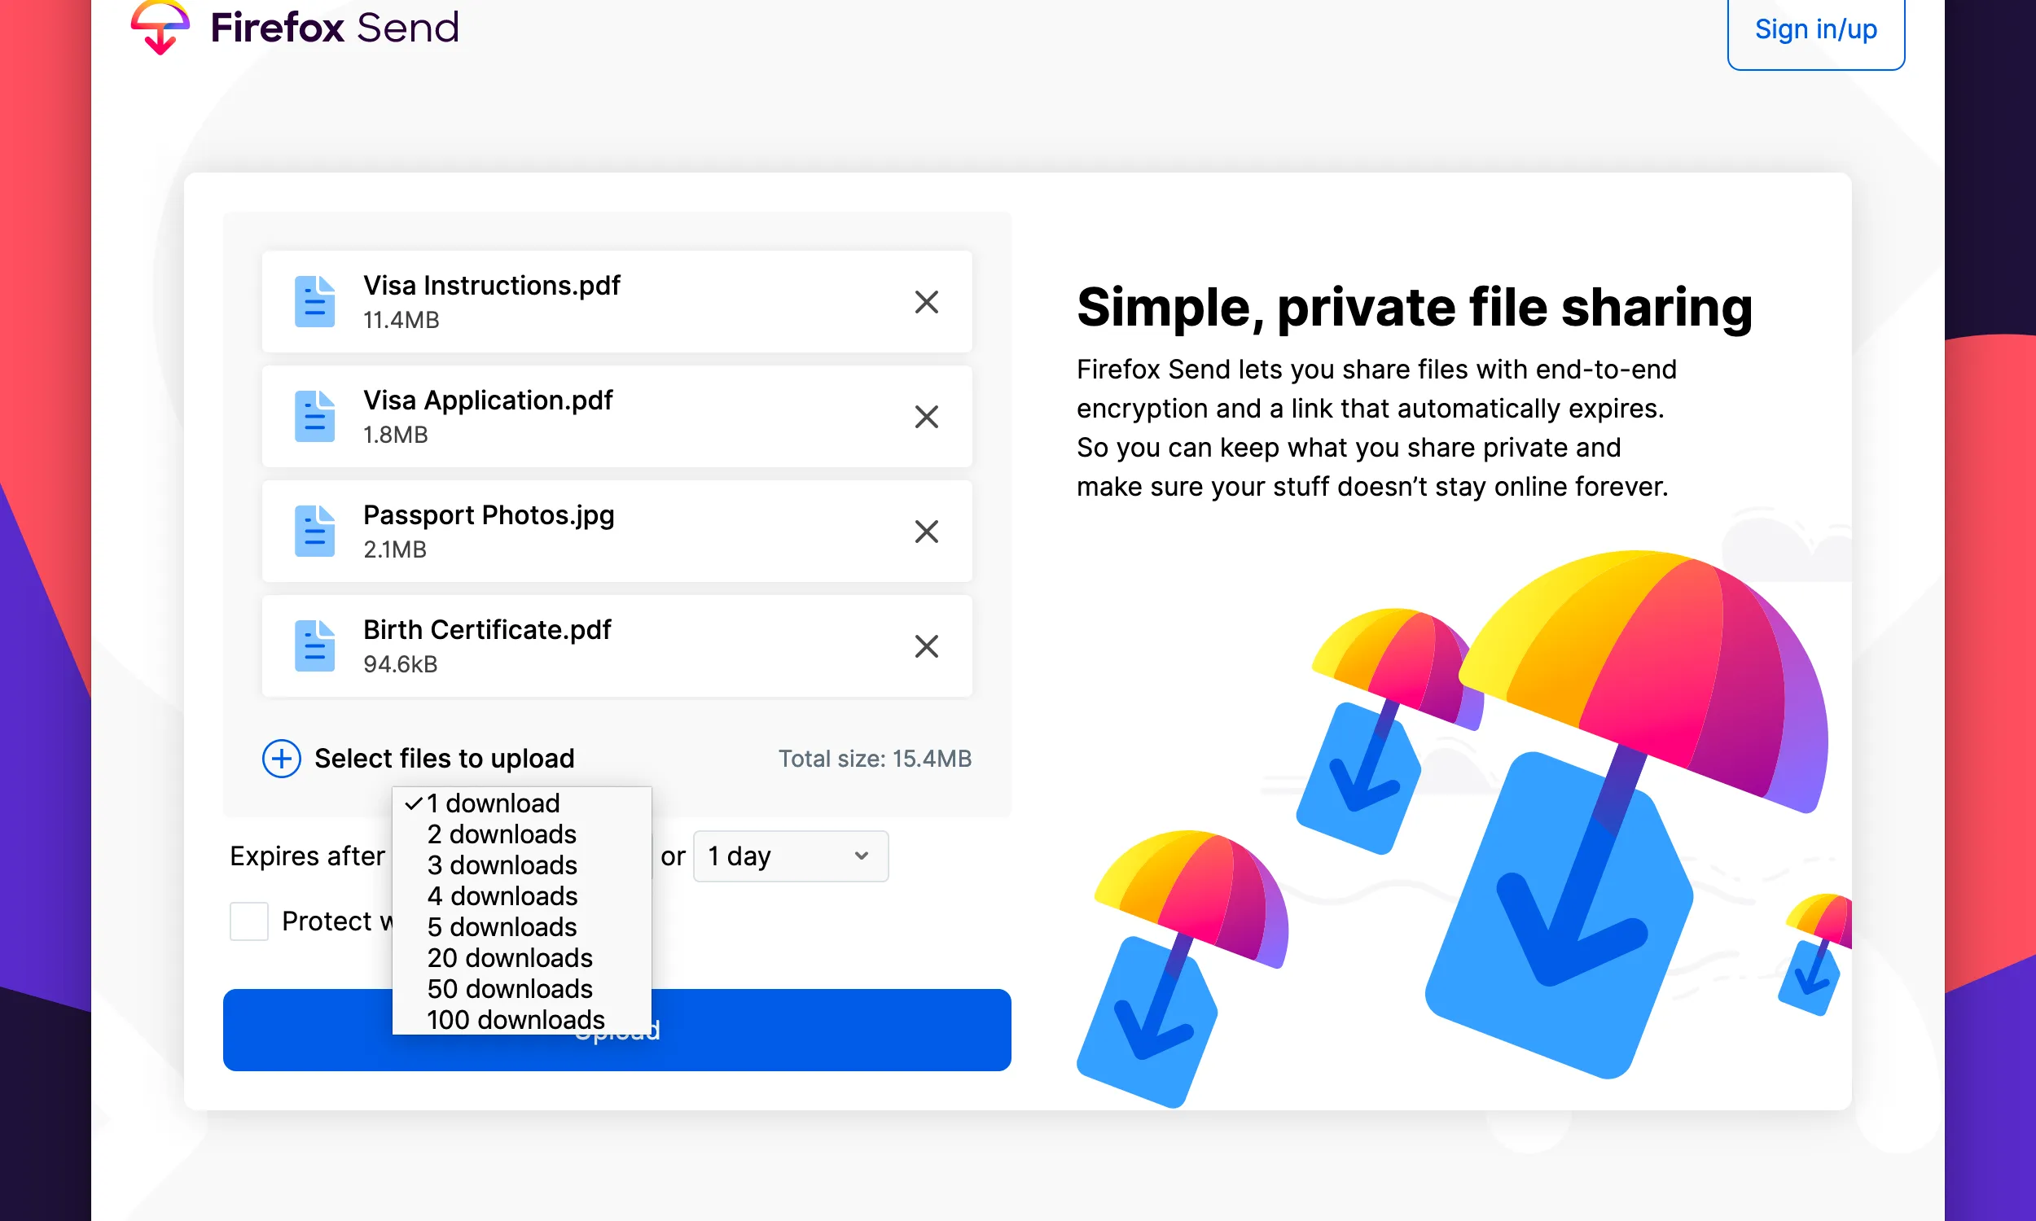Toggle the Protect with password checkbox
The height and width of the screenshot is (1221, 2036).
pyautogui.click(x=248, y=921)
